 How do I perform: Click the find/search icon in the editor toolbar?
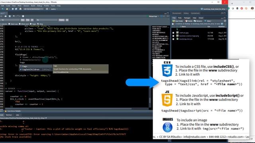(14, 16)
